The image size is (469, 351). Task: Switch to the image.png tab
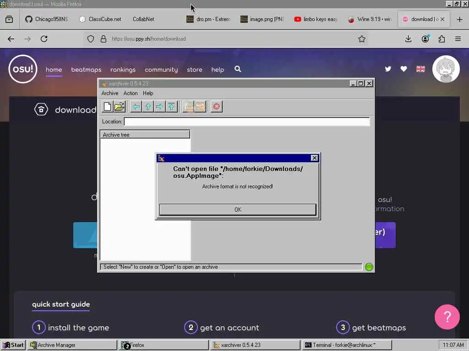(x=262, y=19)
